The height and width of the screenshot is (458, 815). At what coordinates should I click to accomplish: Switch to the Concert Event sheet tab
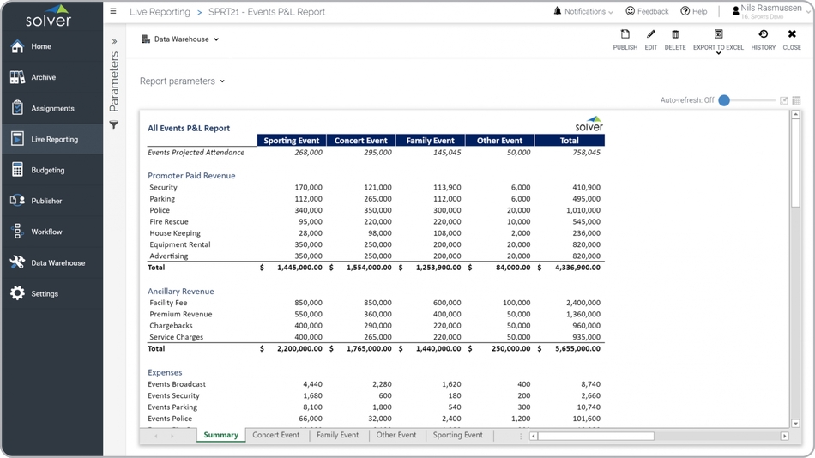point(275,435)
